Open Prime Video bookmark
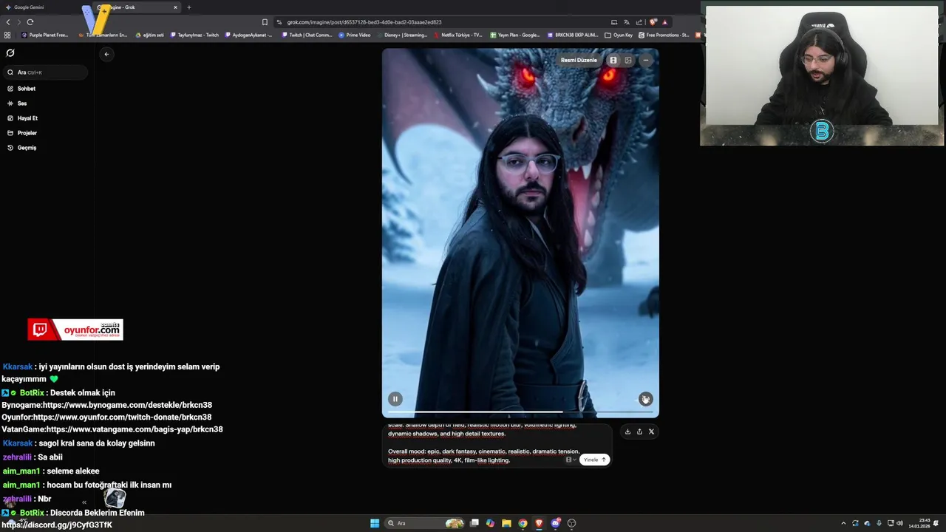 [355, 35]
